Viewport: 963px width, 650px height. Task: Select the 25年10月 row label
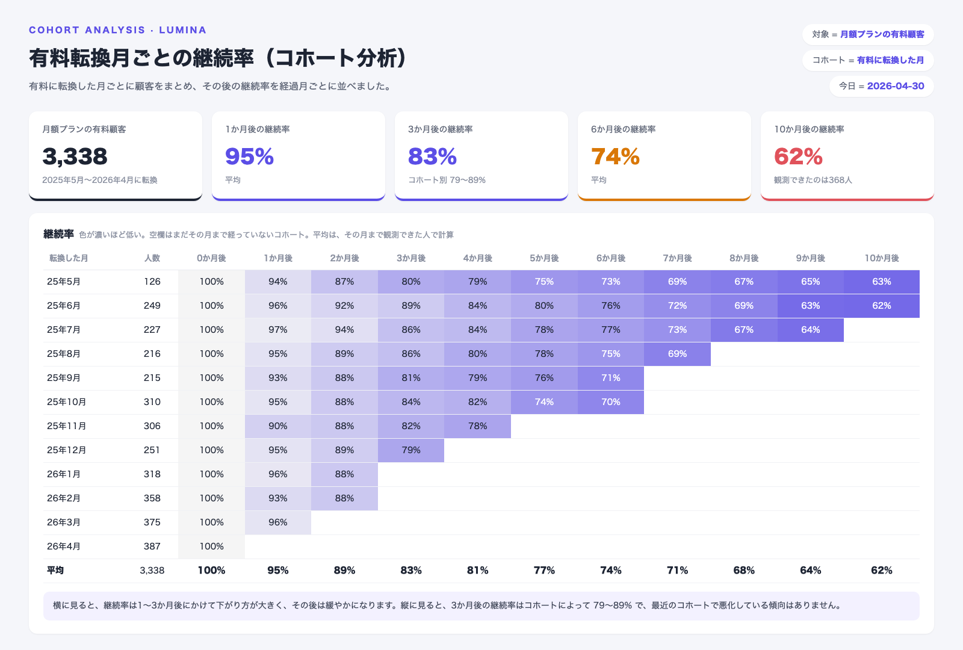pyautogui.click(x=66, y=402)
